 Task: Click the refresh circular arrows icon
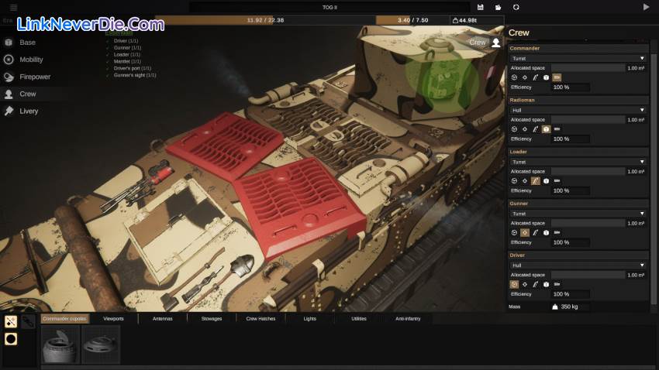[x=516, y=7]
